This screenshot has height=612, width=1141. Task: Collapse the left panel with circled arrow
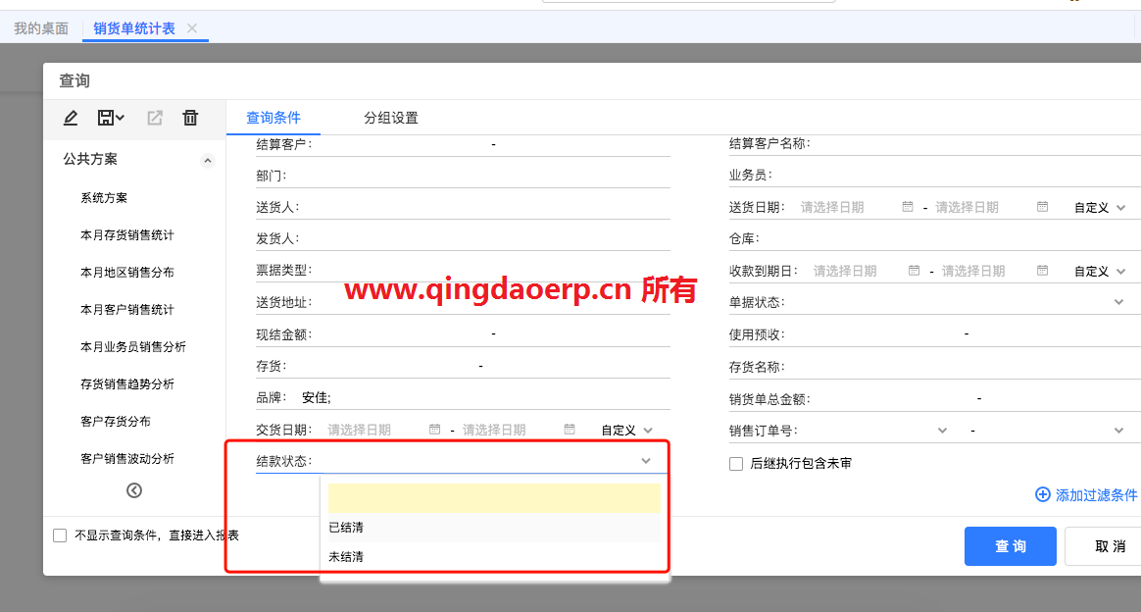tap(134, 490)
